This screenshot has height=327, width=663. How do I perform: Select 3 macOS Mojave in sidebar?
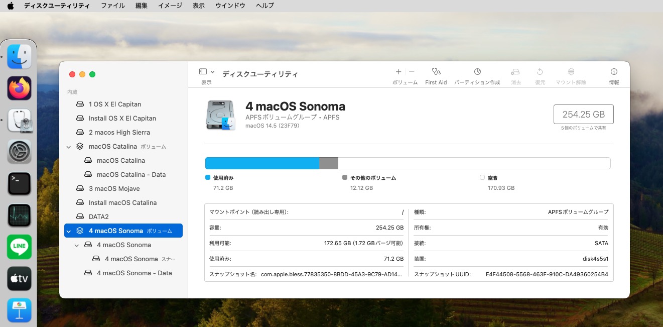tap(114, 188)
